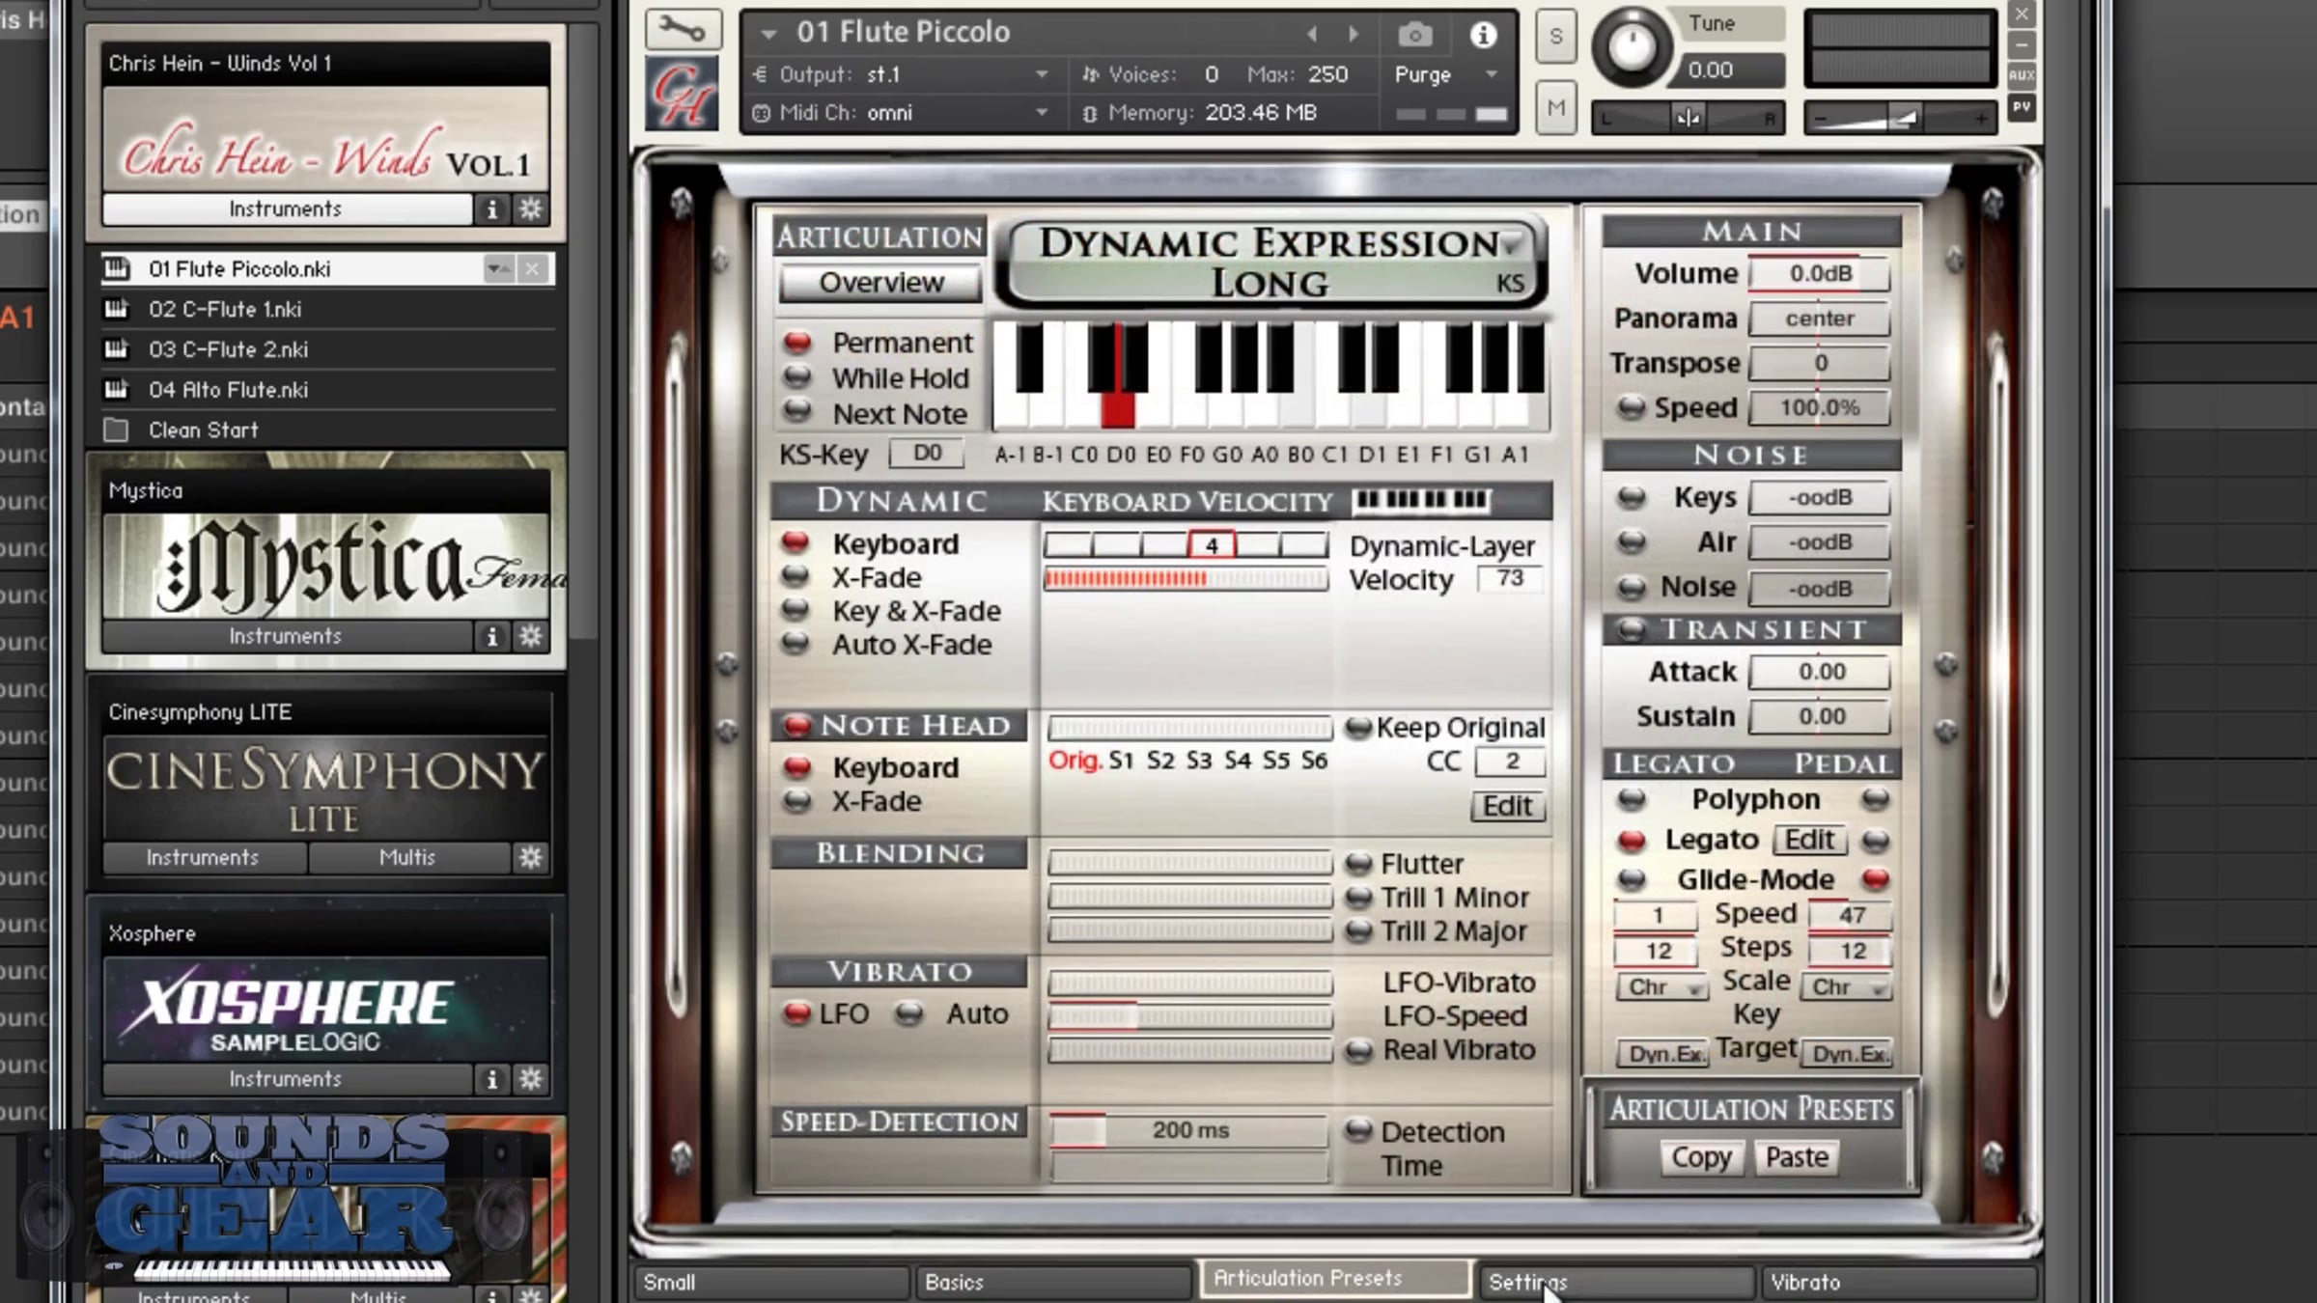
Task: Enable X-Fade dynamic mode
Action: [x=796, y=577]
